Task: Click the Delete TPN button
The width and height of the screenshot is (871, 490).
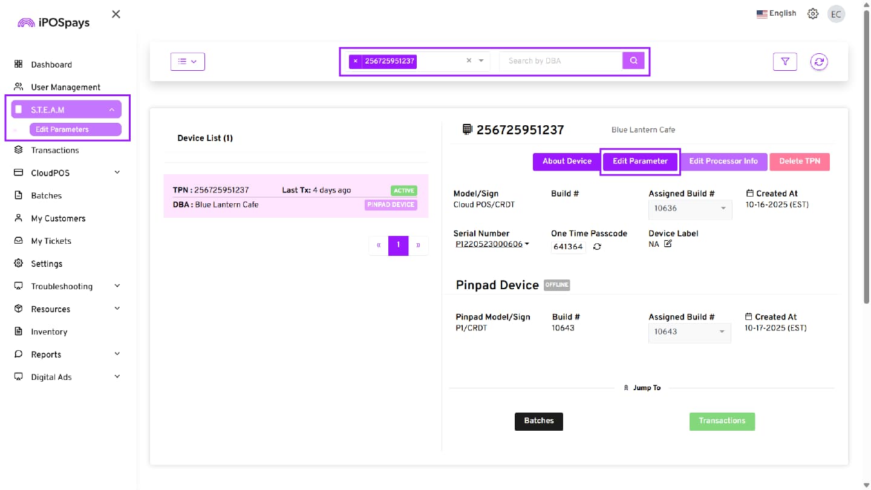Action: pyautogui.click(x=799, y=162)
